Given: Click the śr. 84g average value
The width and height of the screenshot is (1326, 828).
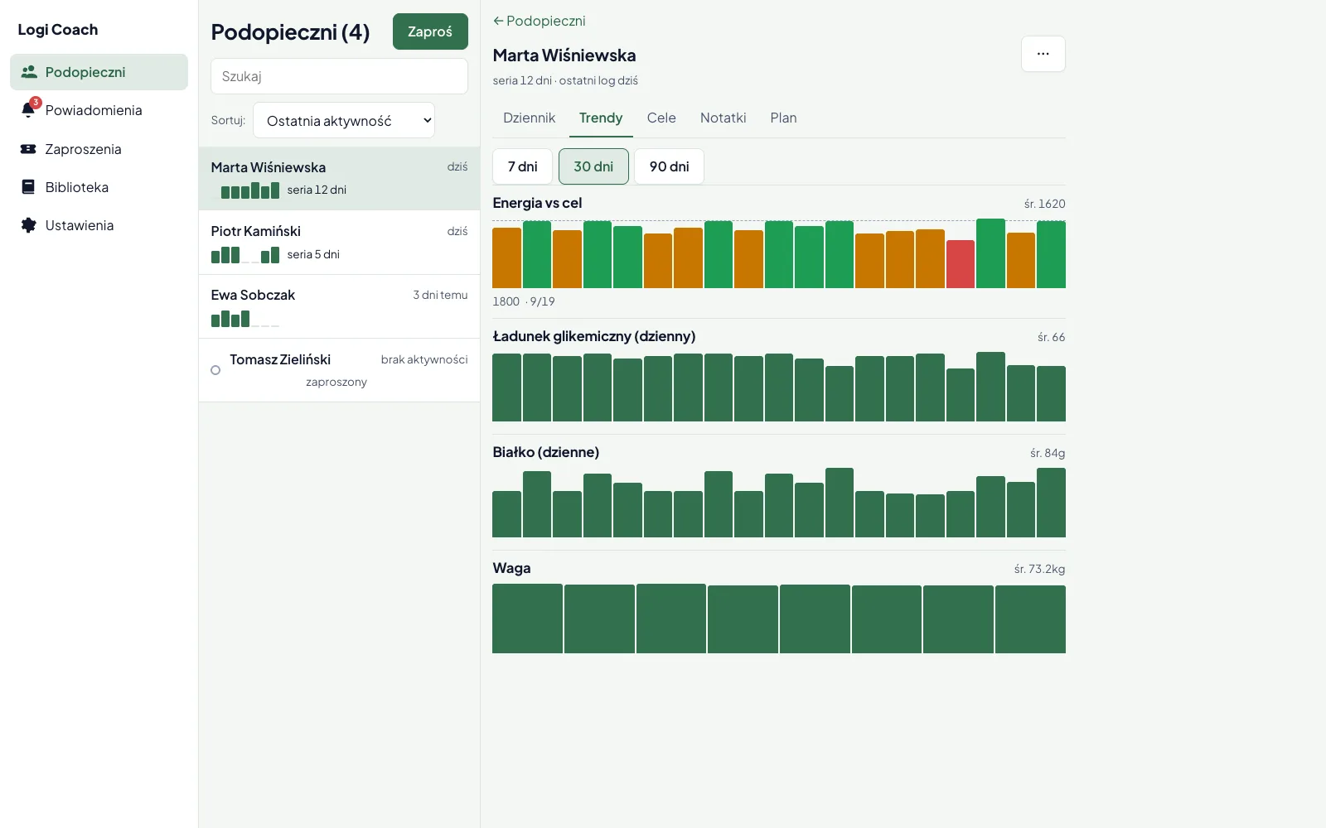Looking at the screenshot, I should point(1048,453).
